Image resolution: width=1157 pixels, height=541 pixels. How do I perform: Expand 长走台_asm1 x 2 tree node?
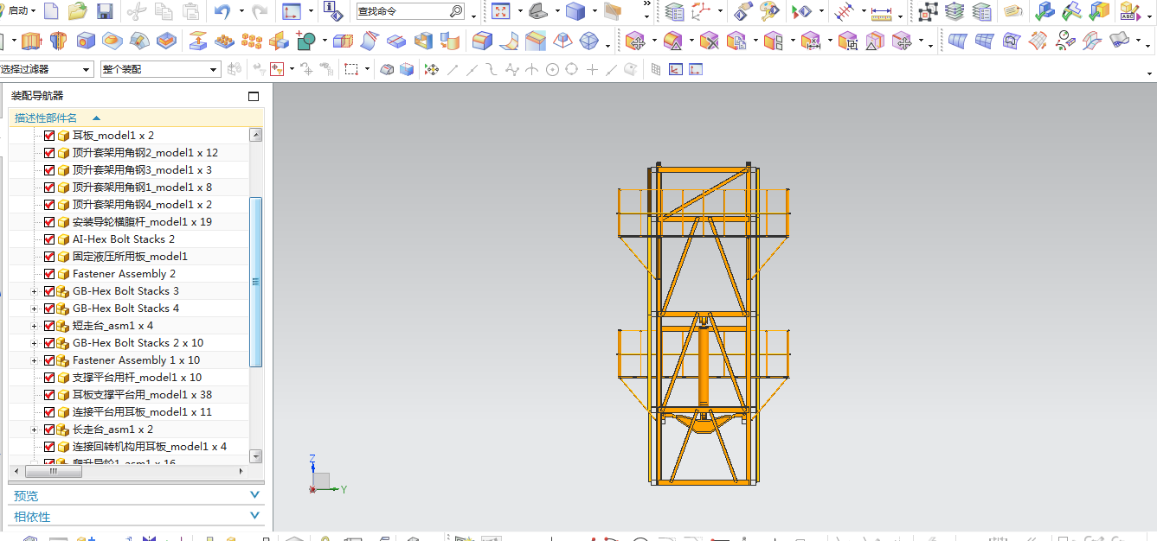click(35, 430)
